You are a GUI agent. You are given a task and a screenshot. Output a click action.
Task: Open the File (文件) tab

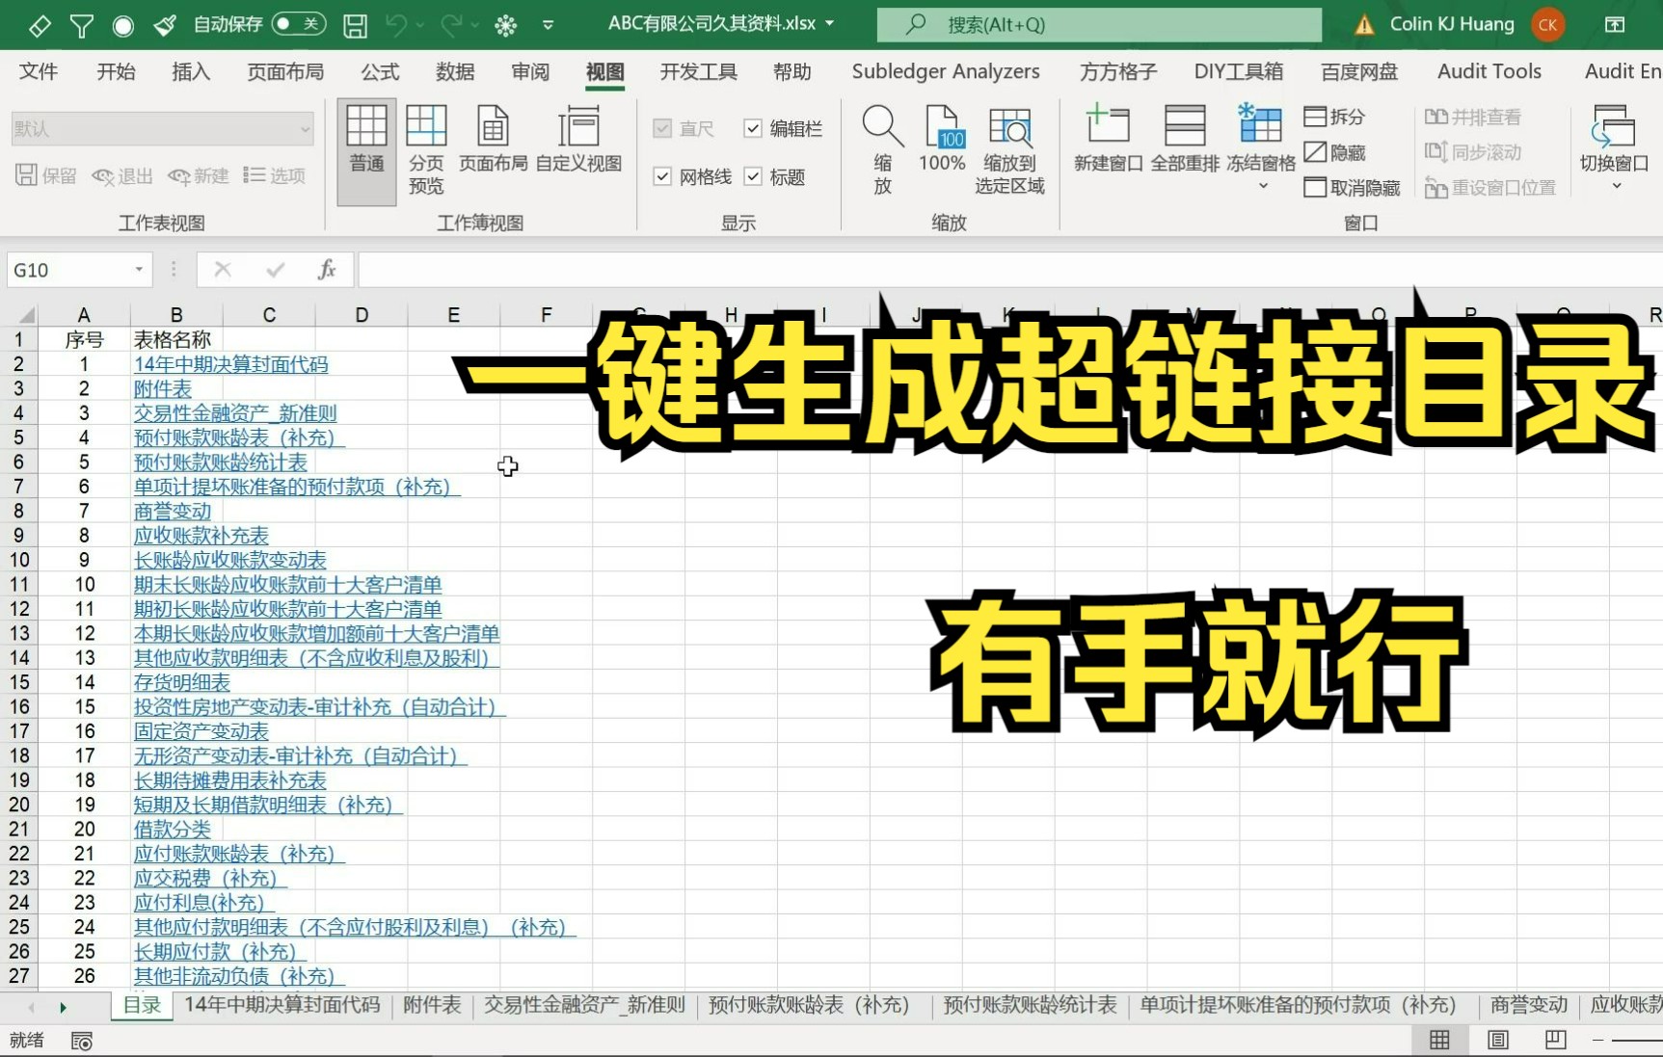pos(39,71)
